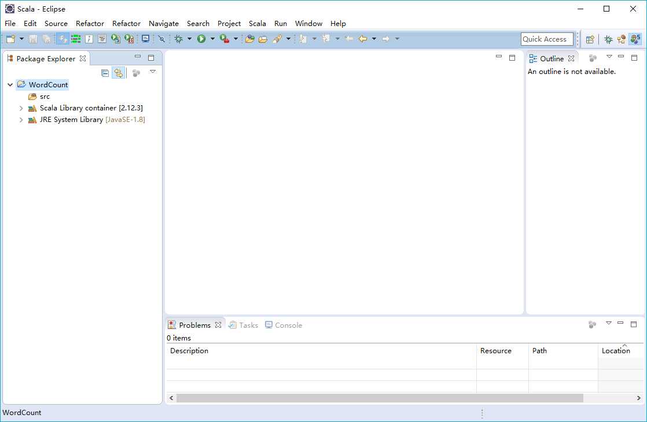Image resolution: width=647 pixels, height=422 pixels.
Task: Click the Save All toolbar icon
Action: [x=47, y=39]
